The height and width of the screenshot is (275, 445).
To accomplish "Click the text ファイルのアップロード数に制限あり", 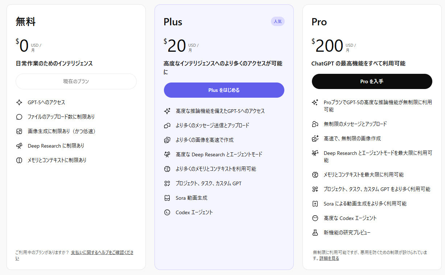I will tap(61, 117).
